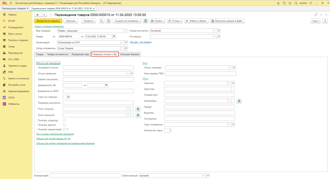Enable Печатать артикул checkbox
This screenshot has height=179, width=330.
tap(64, 125)
